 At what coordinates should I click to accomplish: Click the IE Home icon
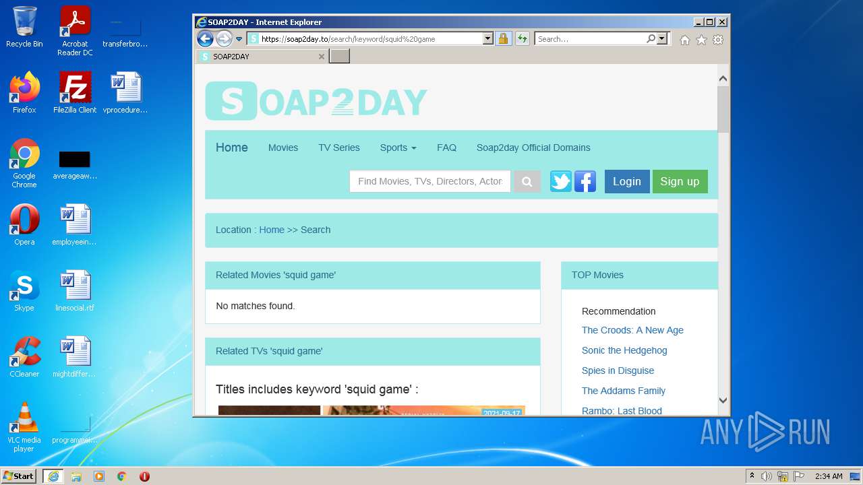(685, 40)
